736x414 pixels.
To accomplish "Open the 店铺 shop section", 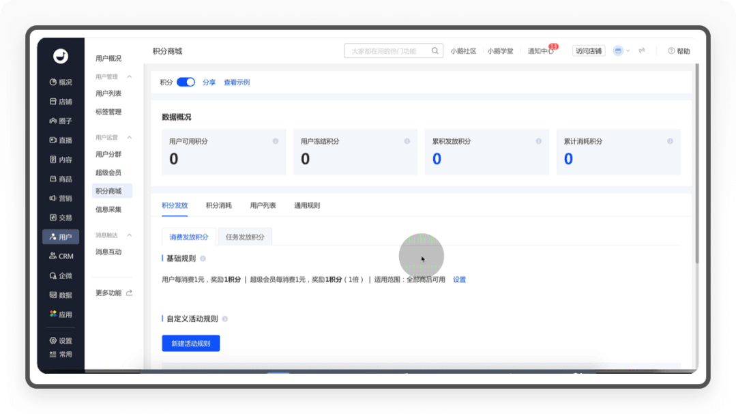I will click(61, 102).
